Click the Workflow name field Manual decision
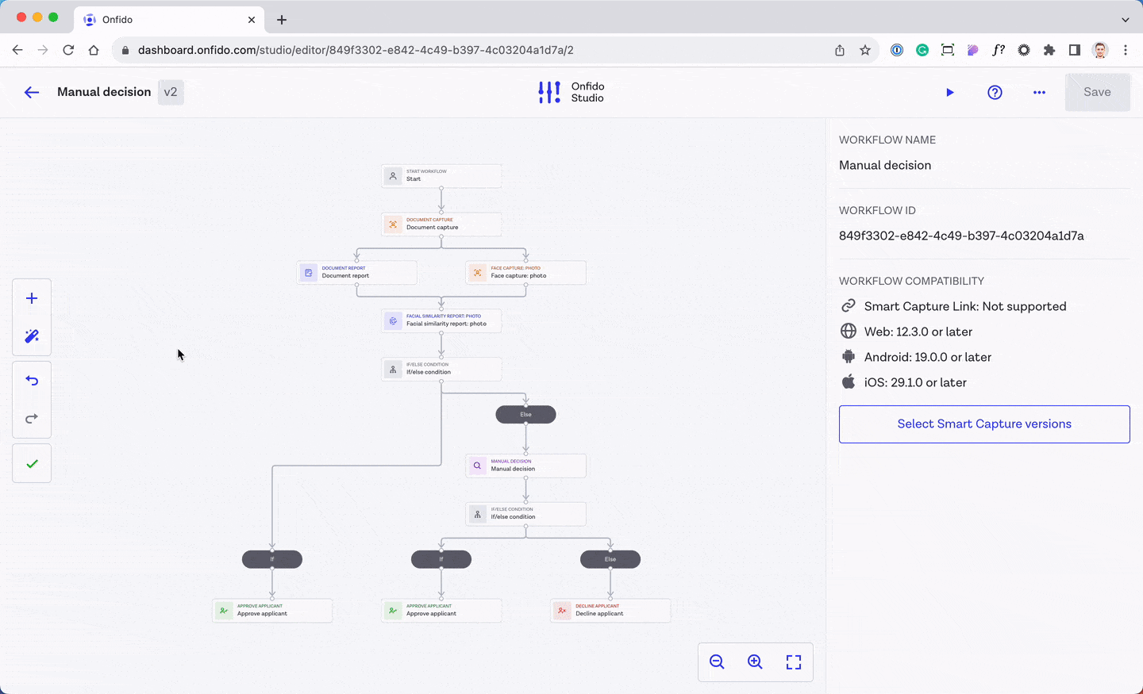The image size is (1143, 694). (x=885, y=165)
